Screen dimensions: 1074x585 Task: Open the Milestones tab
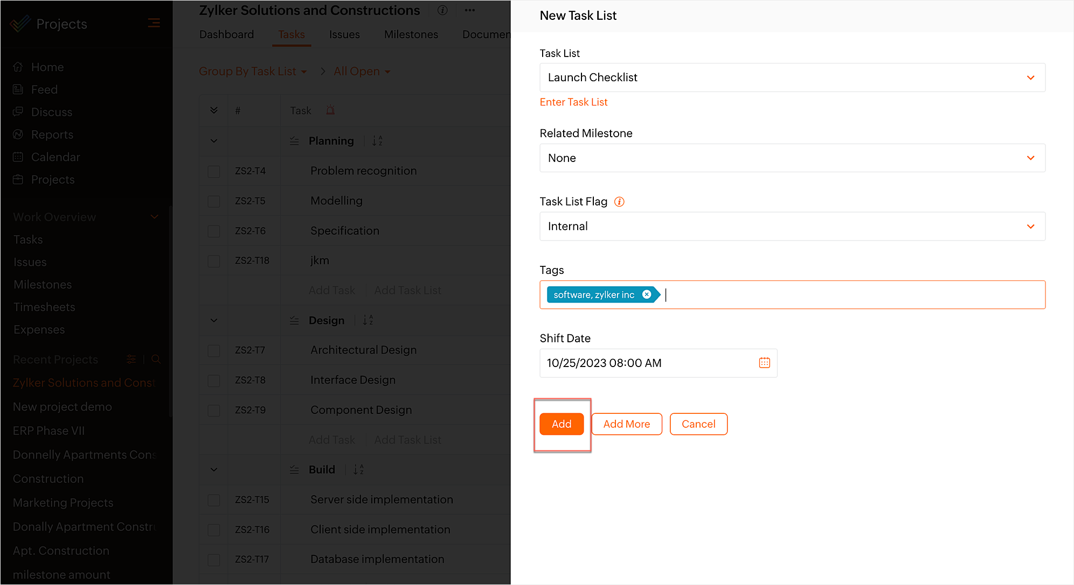(x=411, y=34)
